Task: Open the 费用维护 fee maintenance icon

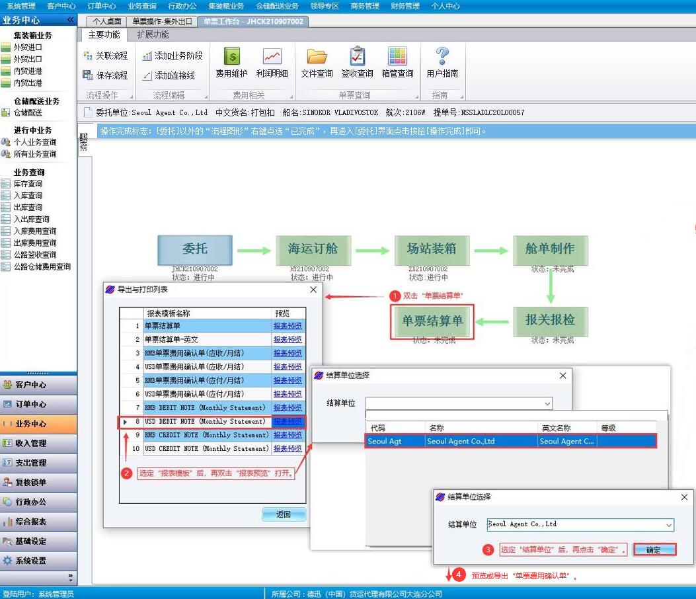Action: [231, 63]
